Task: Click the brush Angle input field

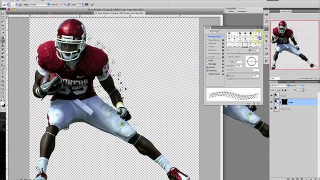Action: 238,62
